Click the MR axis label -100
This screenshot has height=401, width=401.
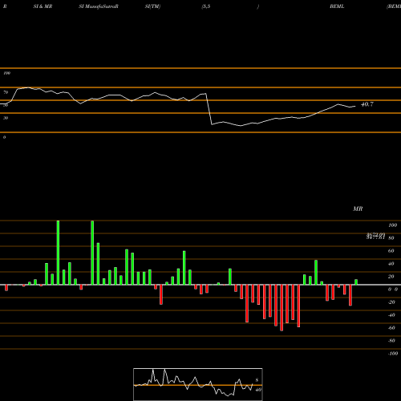coord(393,354)
